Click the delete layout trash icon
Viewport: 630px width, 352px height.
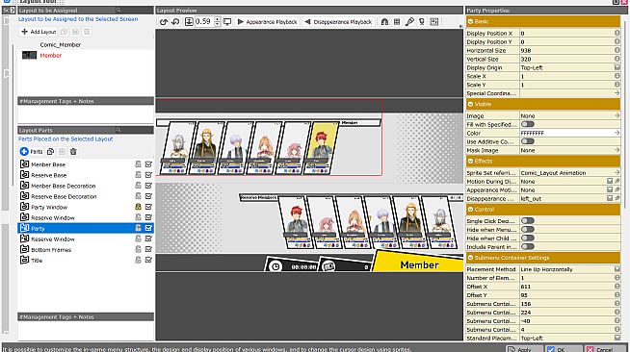click(87, 32)
